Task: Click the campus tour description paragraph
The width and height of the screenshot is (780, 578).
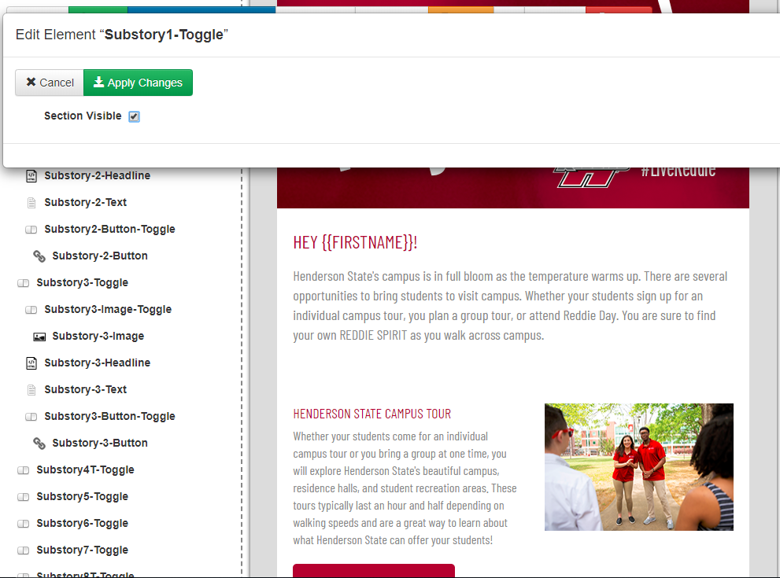Action: click(405, 488)
